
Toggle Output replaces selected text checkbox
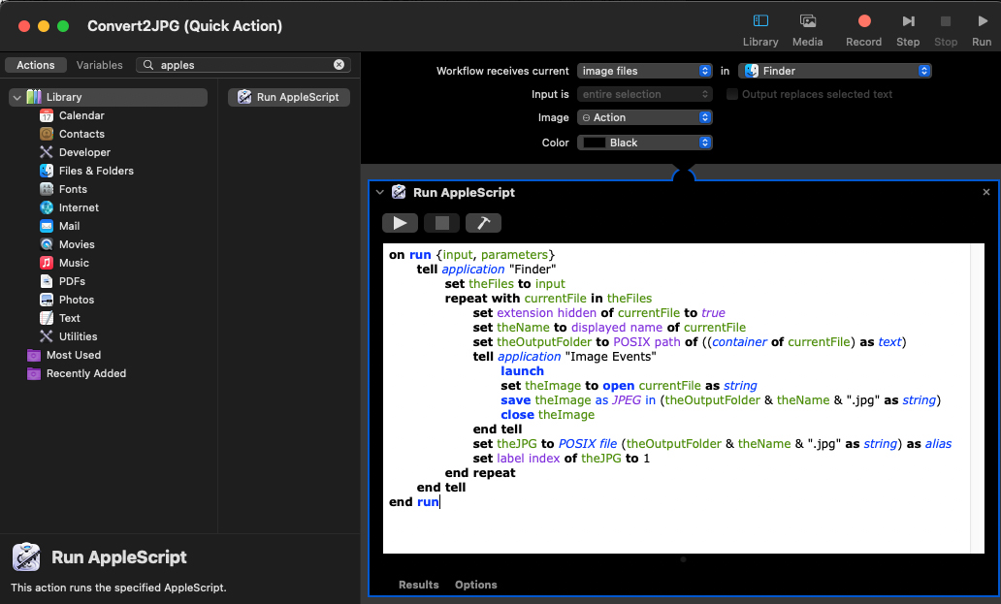pos(732,94)
